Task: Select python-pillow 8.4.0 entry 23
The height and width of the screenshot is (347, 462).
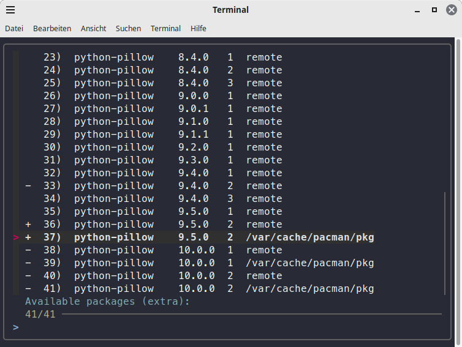Action: point(114,58)
